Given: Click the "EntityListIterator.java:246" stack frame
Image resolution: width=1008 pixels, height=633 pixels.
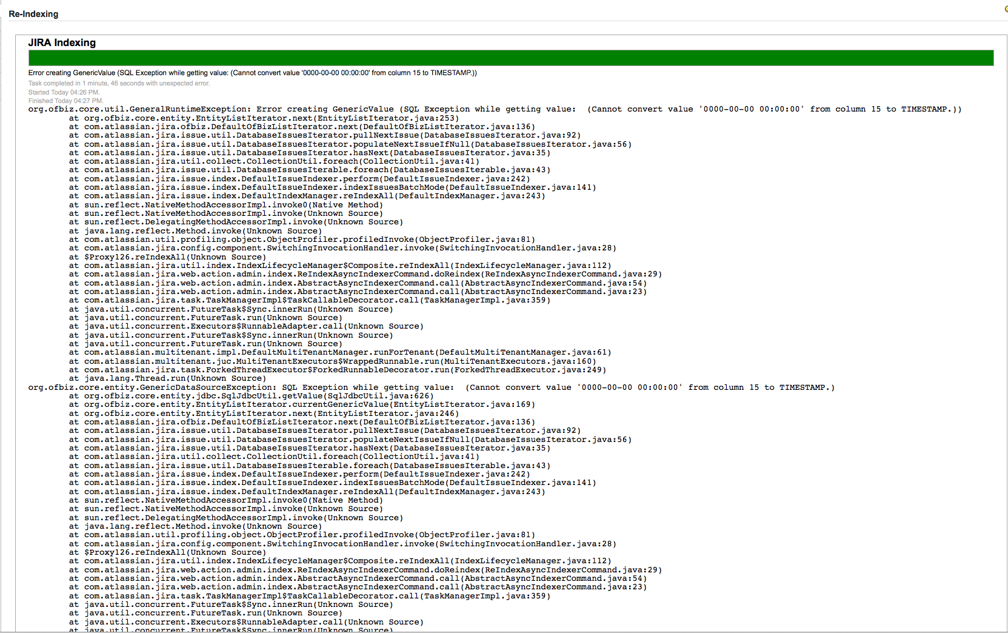Looking at the screenshot, I should [264, 414].
